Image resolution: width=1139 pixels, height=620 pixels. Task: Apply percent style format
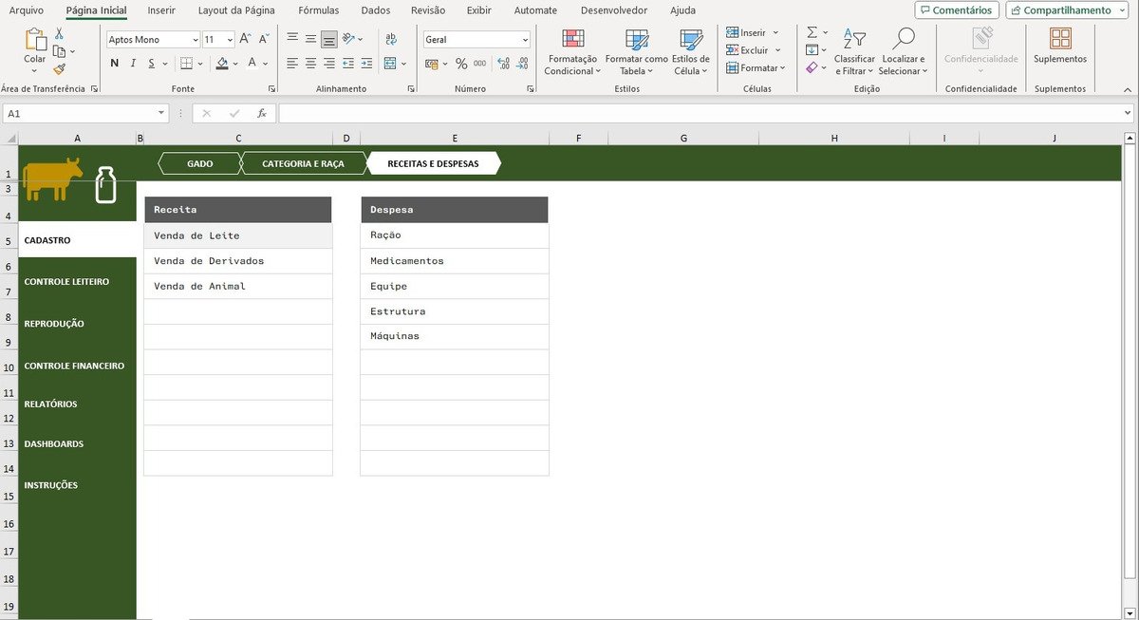coord(461,64)
